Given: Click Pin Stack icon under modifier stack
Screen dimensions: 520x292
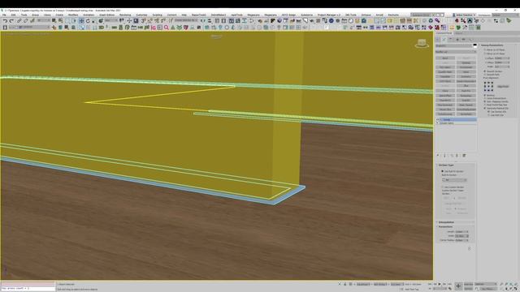Looking at the screenshot, I should coord(438,155).
